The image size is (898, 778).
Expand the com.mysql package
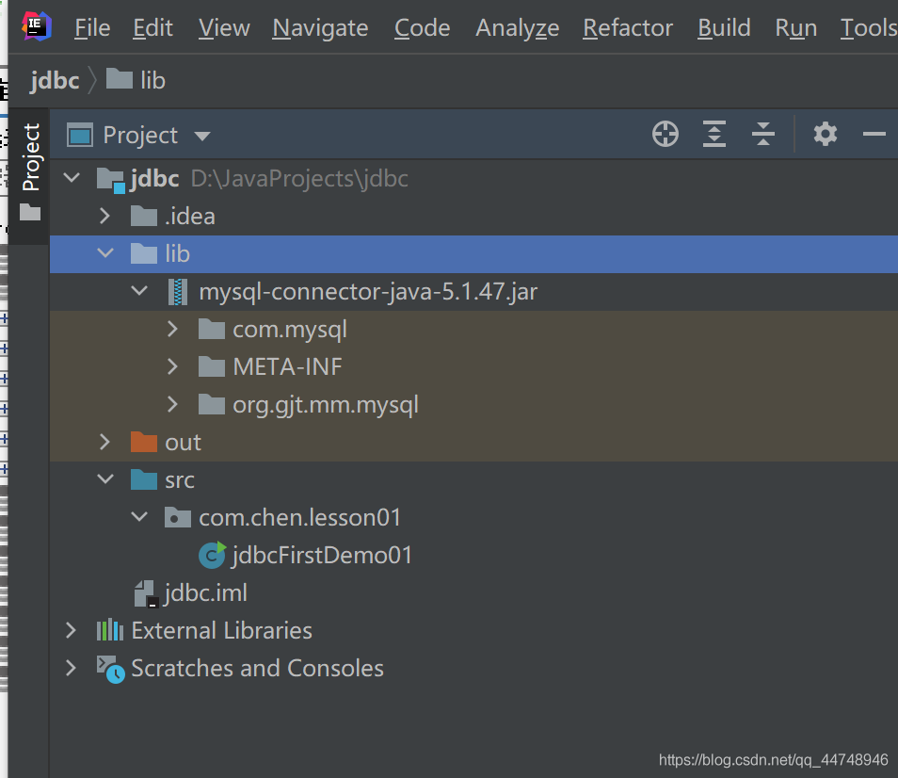pyautogui.click(x=172, y=329)
